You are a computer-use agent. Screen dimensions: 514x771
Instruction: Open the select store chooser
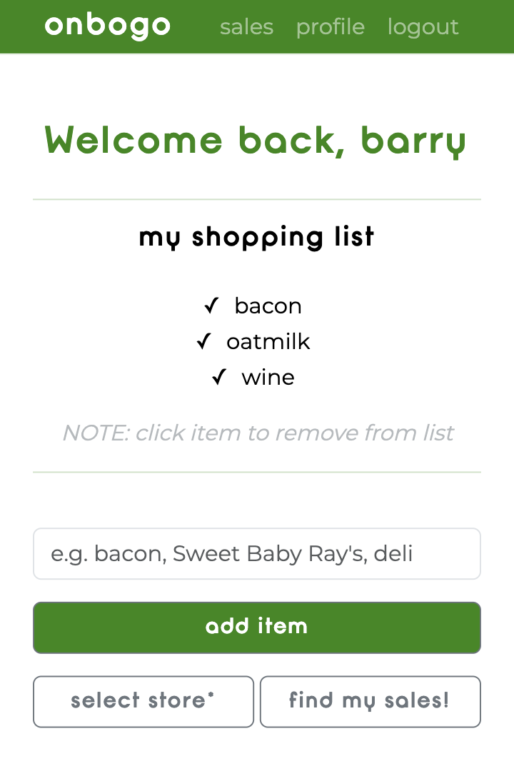[x=143, y=702]
